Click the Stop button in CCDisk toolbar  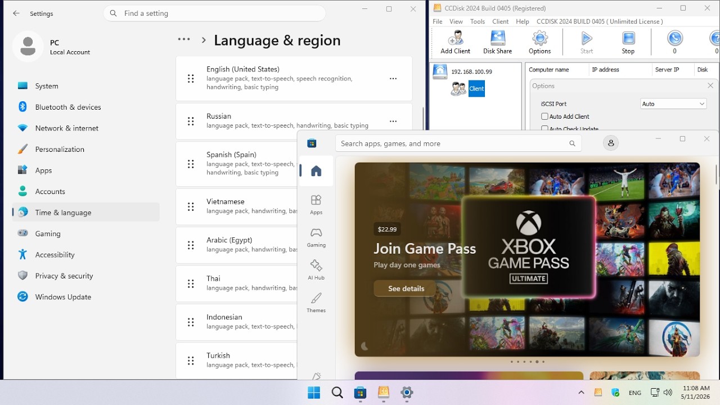click(x=628, y=42)
